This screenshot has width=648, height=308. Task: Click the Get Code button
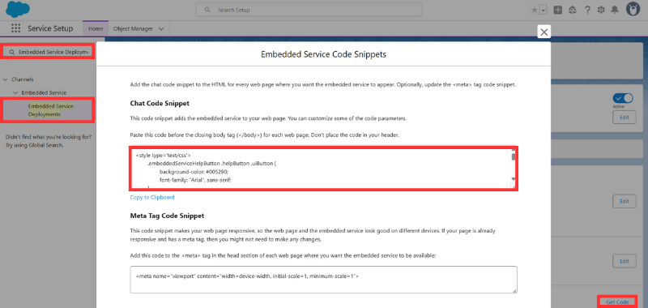point(617,302)
